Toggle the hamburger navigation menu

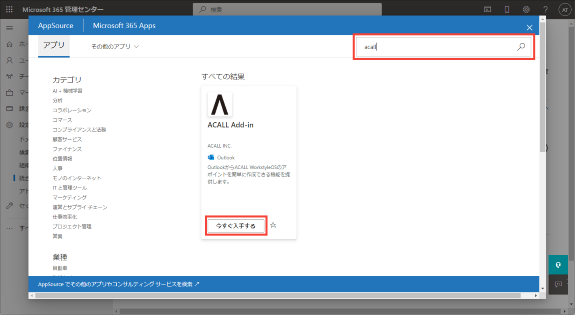10,28
